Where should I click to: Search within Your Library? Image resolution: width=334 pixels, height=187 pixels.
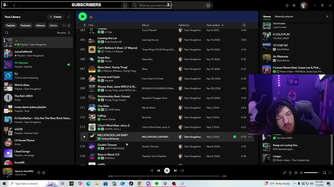(7, 33)
